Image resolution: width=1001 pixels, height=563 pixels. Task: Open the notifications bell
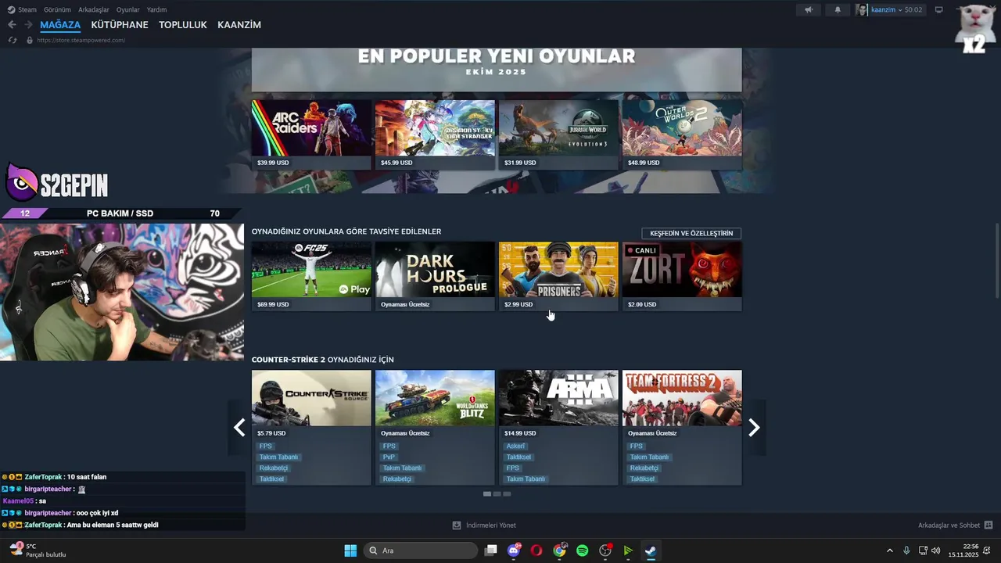click(x=838, y=9)
